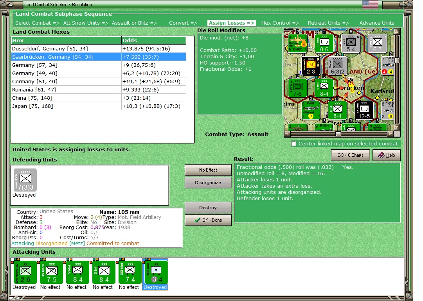Click the black BEL 2-3 unit on map

311,66
